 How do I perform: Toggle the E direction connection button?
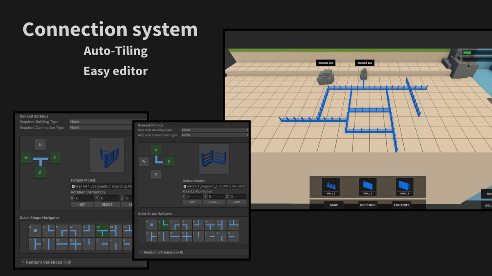point(169,161)
